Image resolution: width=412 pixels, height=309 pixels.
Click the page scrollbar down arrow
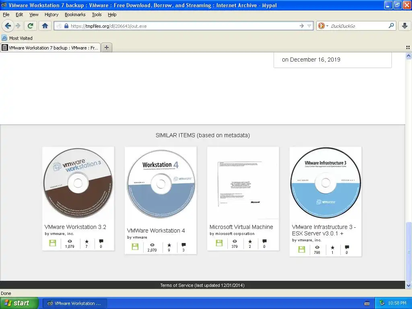click(408, 285)
